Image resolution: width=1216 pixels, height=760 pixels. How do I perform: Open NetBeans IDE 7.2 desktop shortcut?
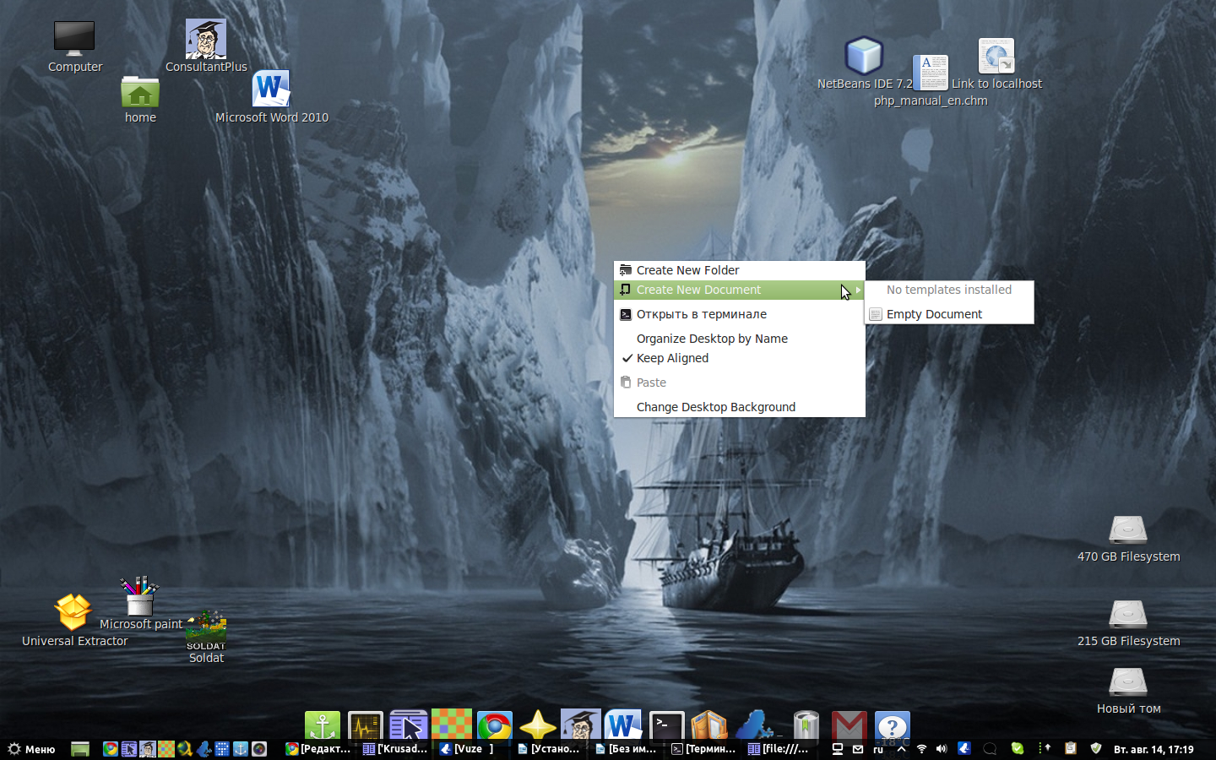click(864, 57)
